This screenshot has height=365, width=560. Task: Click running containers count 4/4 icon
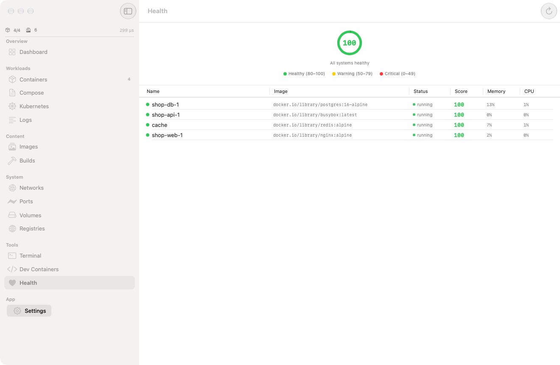(x=8, y=30)
